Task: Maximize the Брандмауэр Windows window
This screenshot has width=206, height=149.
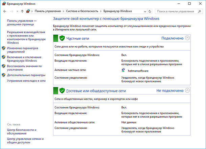Action: (x=189, y=4)
